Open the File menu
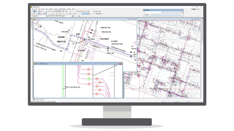The height and width of the screenshot is (131, 234). click(x=33, y=9)
